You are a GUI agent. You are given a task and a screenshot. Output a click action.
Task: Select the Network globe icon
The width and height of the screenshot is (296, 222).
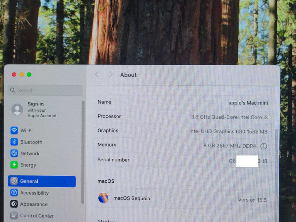click(14, 153)
